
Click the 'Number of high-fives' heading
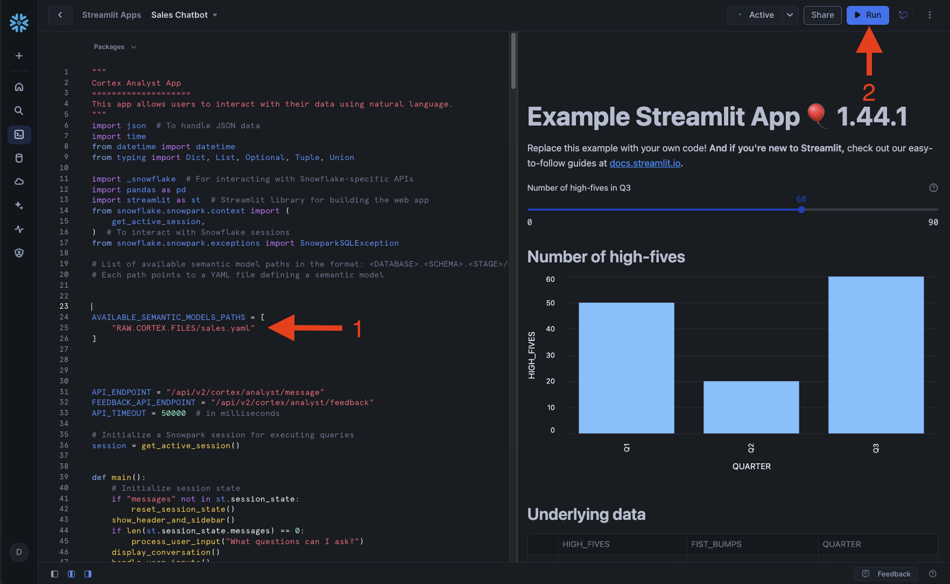[x=606, y=256]
